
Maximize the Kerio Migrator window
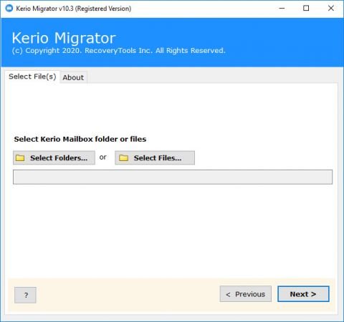pyautogui.click(x=306, y=9)
